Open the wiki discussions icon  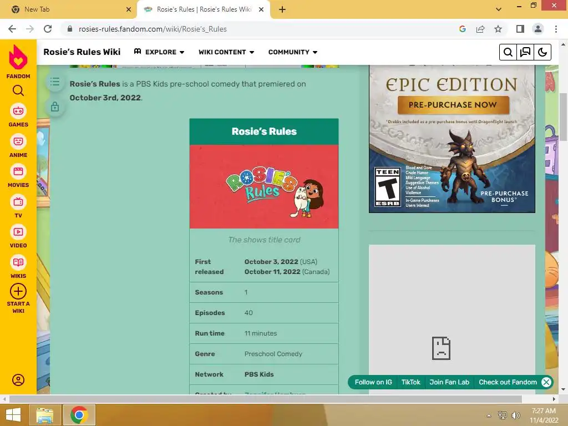coord(525,52)
